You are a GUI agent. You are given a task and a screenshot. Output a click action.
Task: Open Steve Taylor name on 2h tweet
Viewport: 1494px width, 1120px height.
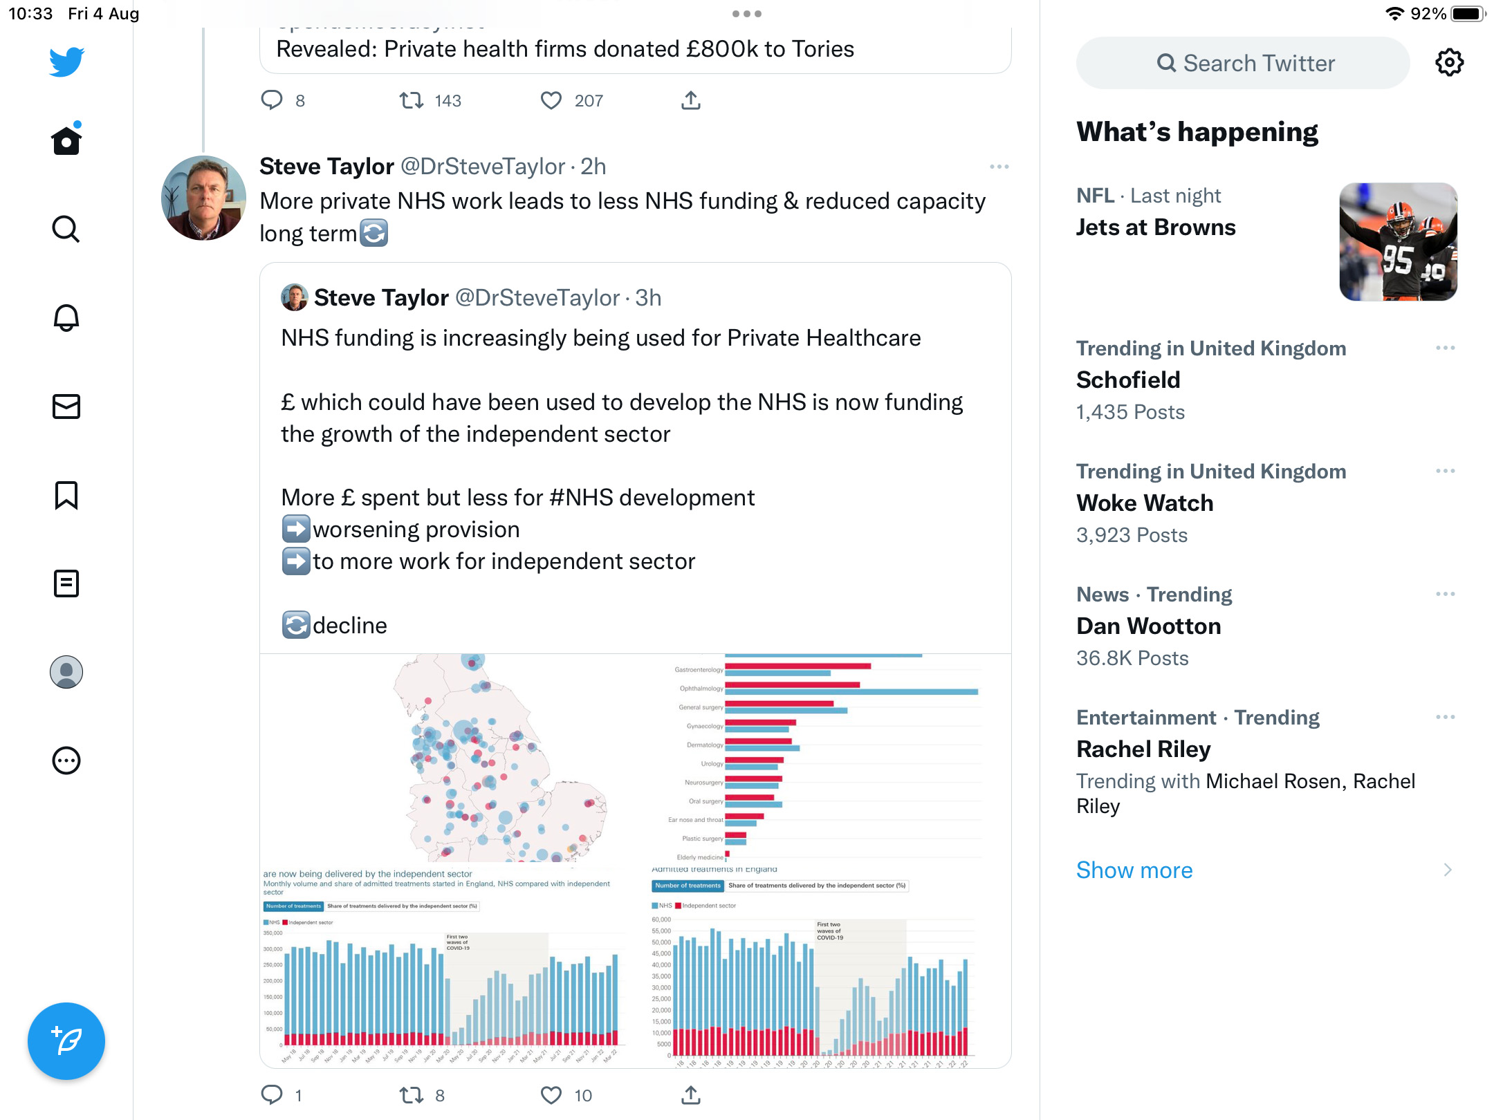click(326, 167)
